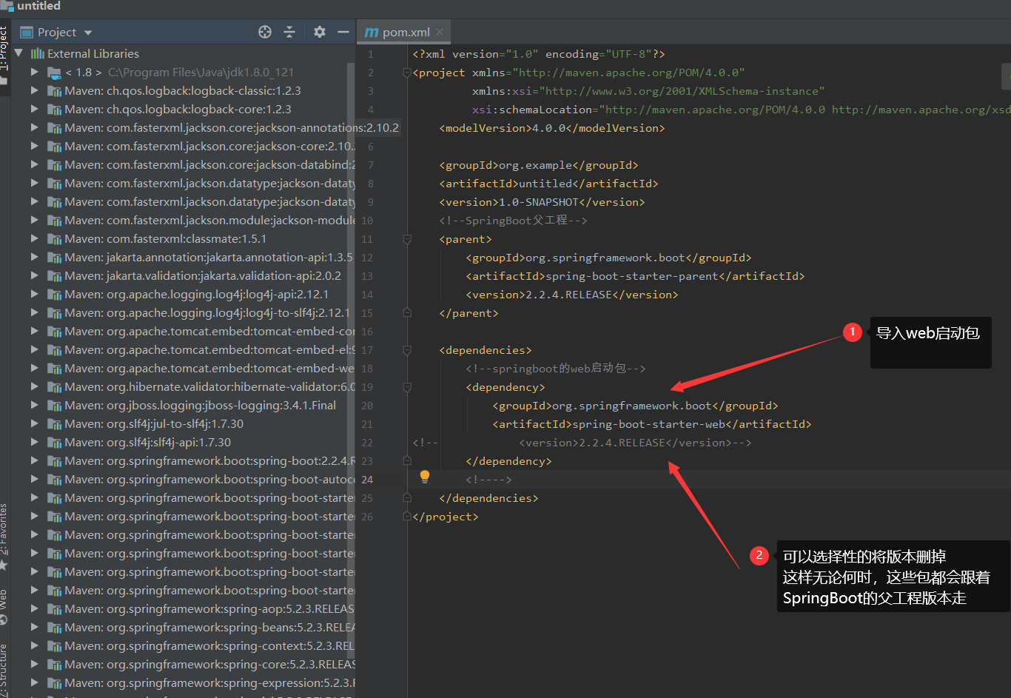Click the library icon beside jboss-logging:3.4.1.Final
Screen dimensions: 1011x698
tap(54, 406)
